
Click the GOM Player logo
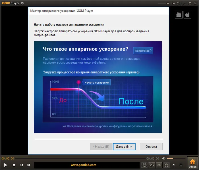pos(11,3)
